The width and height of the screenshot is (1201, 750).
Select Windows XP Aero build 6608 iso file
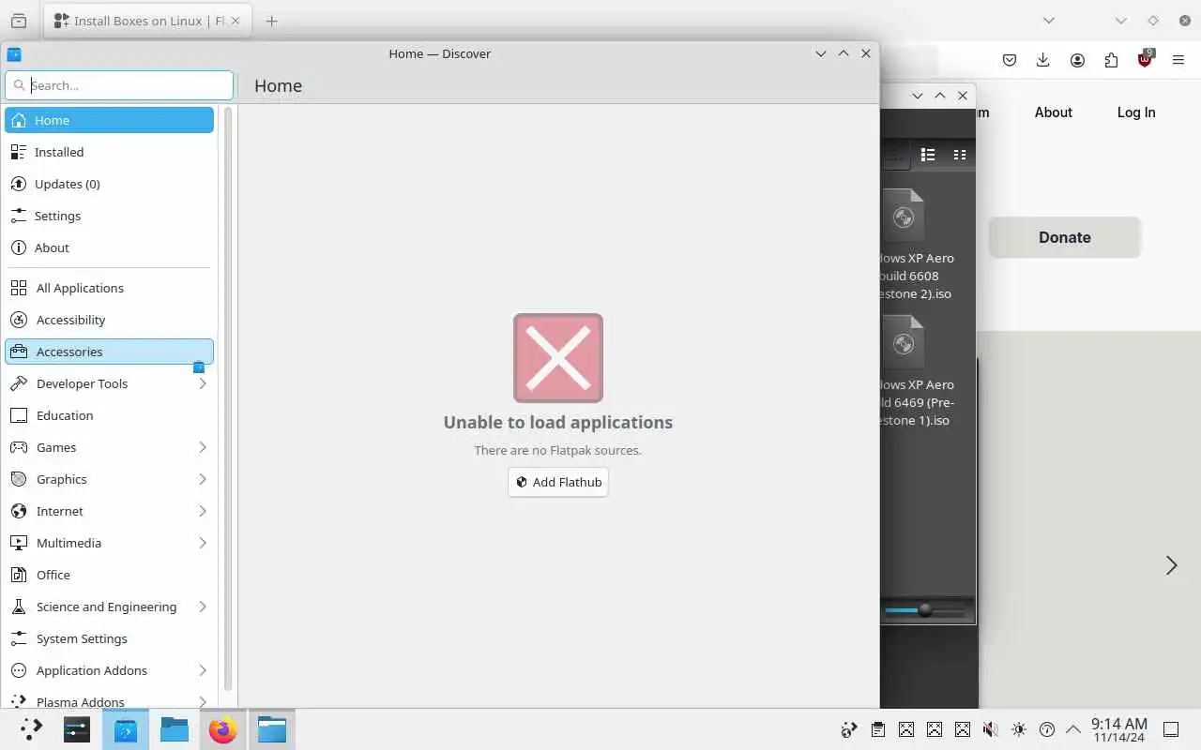click(x=916, y=246)
